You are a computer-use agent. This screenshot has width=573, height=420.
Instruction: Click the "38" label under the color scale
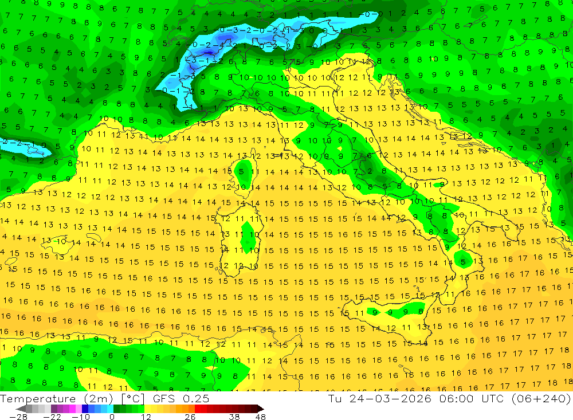pyautogui.click(x=234, y=417)
